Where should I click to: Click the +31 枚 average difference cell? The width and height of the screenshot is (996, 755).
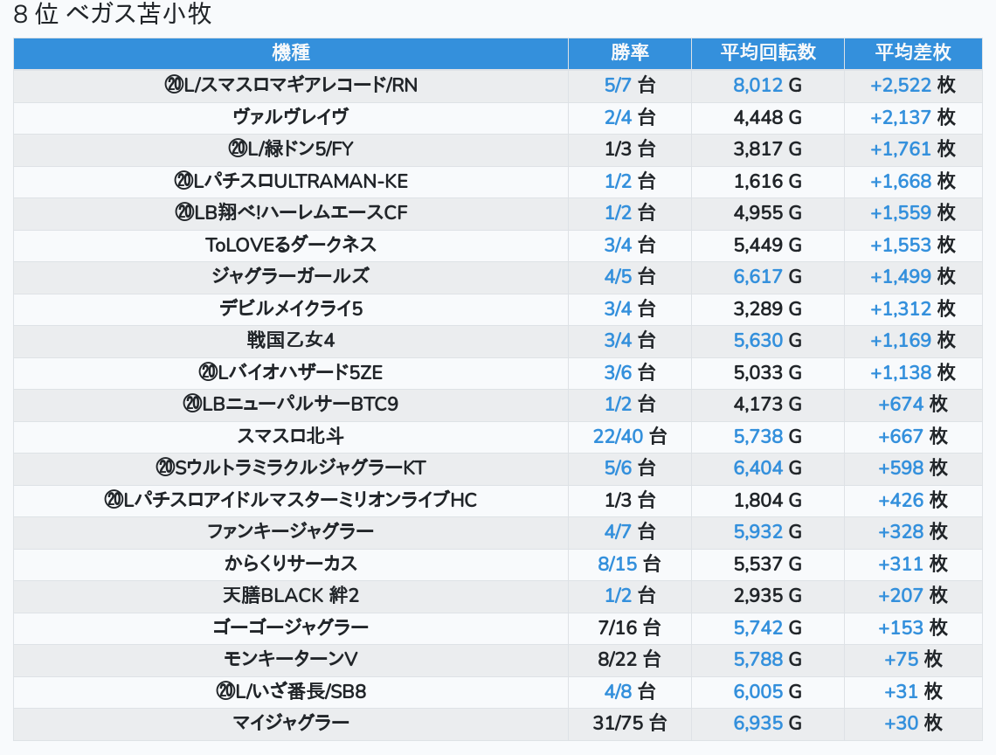click(x=913, y=692)
